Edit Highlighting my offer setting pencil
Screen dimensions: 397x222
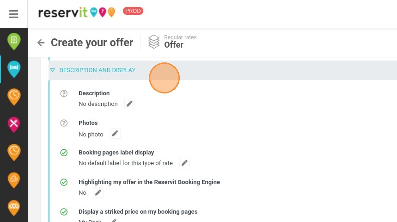[98, 192]
